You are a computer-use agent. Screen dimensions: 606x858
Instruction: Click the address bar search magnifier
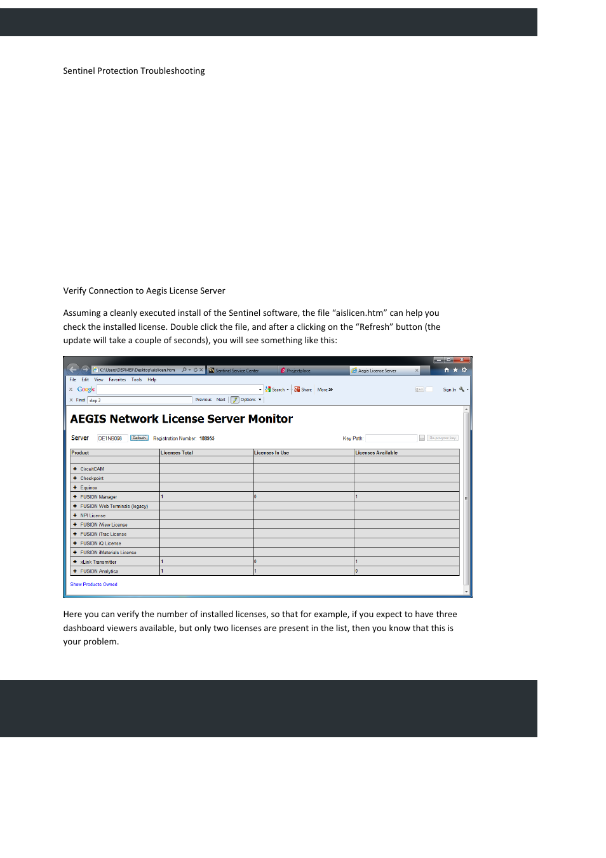point(184,370)
